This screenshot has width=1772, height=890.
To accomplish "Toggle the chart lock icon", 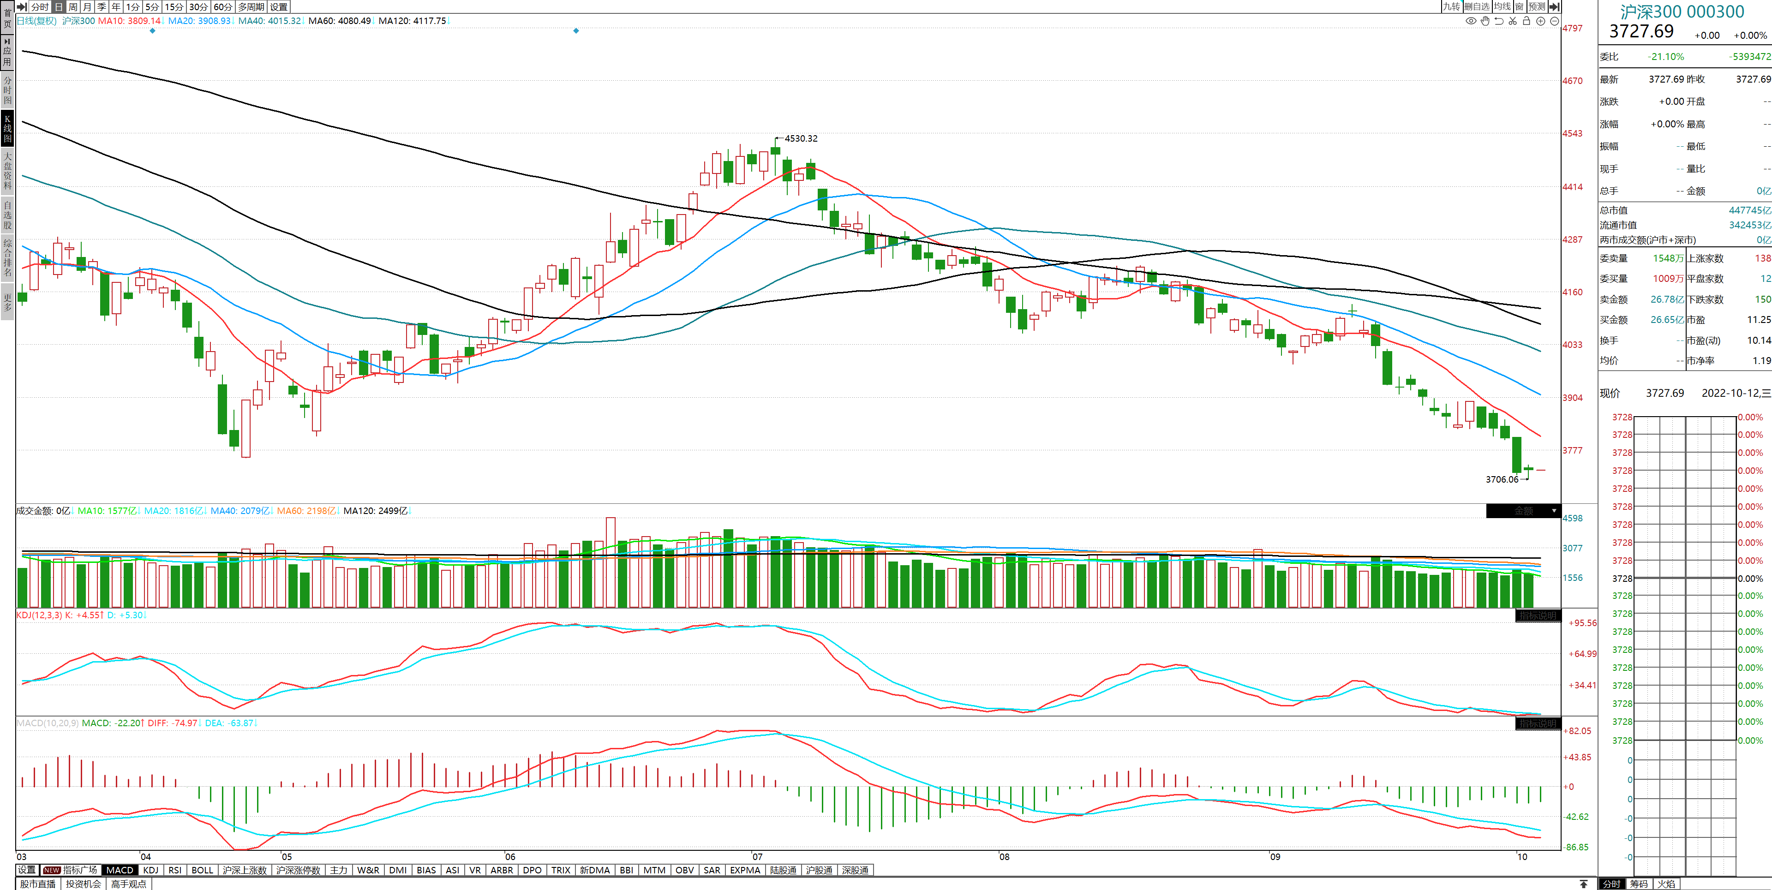I will pos(1527,21).
